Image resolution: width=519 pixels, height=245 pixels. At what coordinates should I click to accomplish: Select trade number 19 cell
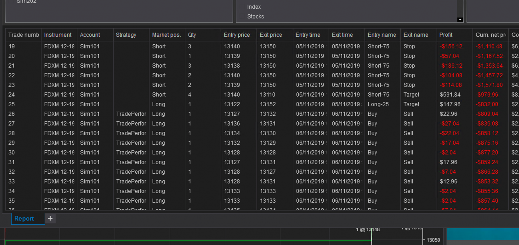12,47
